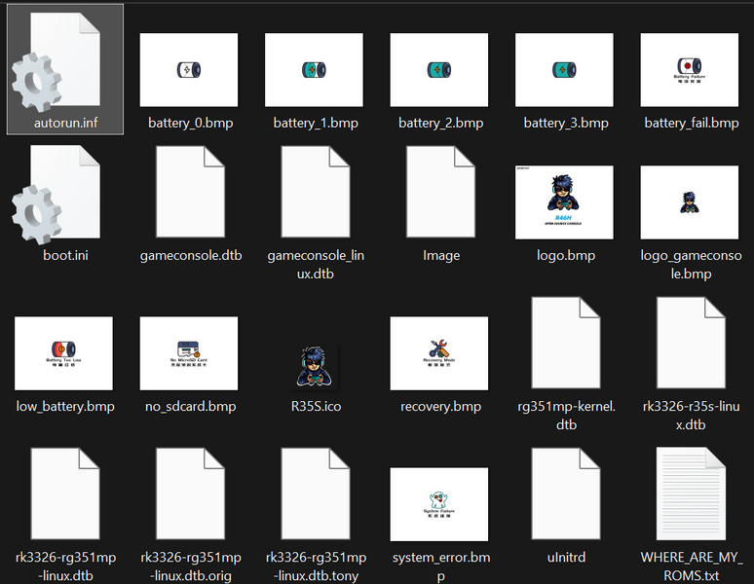
Task: Select the no_sdcard.bmp thumbnail
Action: (189, 353)
